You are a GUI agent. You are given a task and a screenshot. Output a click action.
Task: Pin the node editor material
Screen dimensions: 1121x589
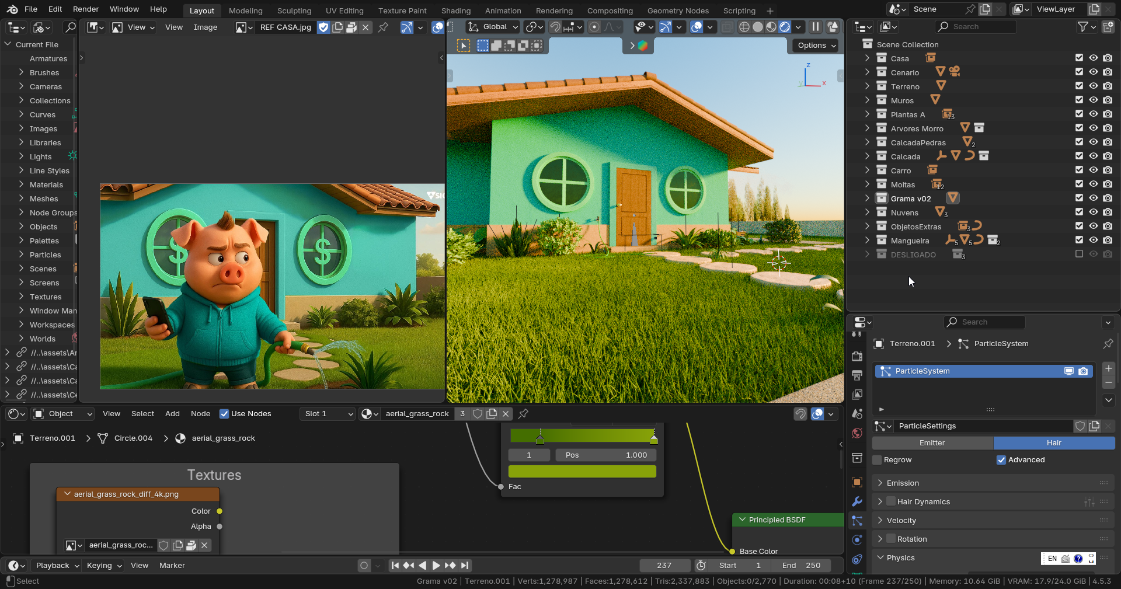pos(523,414)
